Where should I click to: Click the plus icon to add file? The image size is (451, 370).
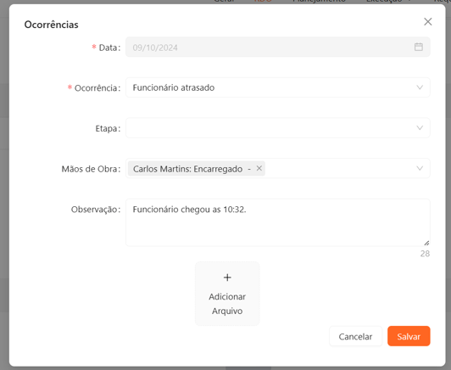click(227, 277)
